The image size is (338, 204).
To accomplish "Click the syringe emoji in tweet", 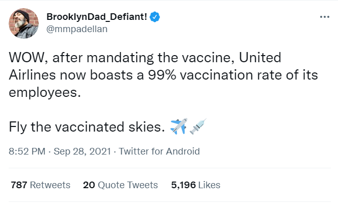I will click(197, 126).
